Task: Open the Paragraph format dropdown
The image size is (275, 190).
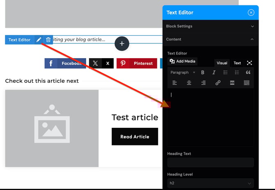Action: tap(182, 72)
